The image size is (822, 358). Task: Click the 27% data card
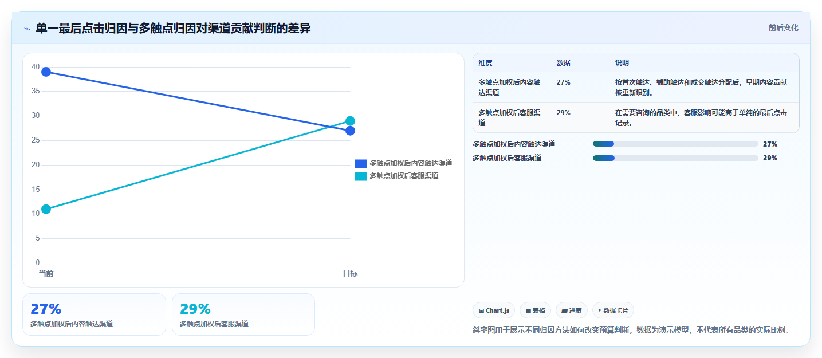coord(94,314)
